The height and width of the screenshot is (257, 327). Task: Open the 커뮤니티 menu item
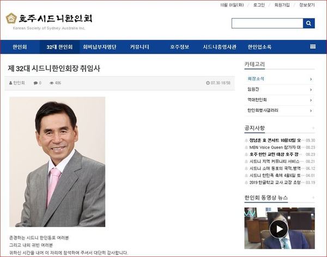[140, 47]
